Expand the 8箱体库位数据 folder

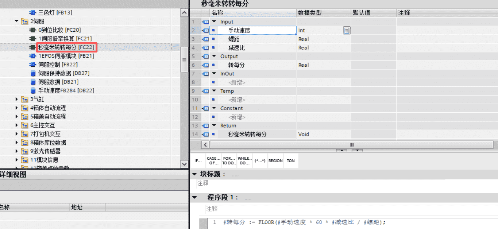(x=17, y=143)
